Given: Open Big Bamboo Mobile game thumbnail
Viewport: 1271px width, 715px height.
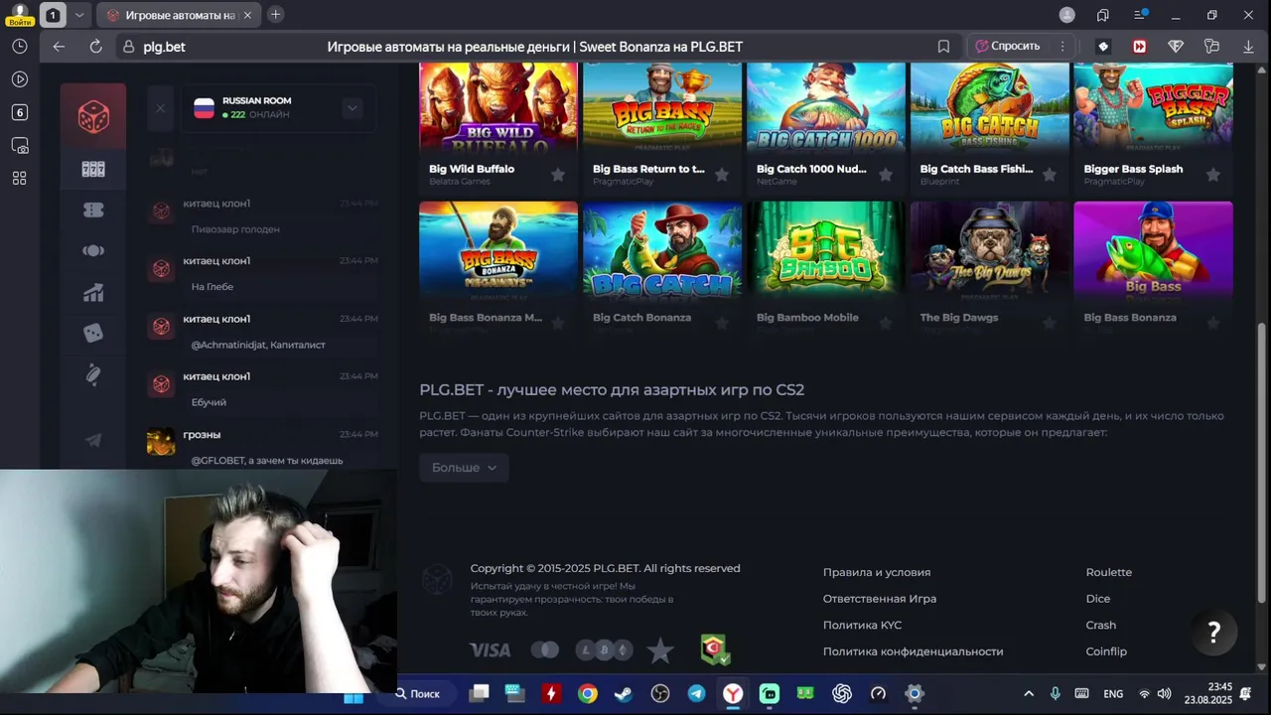Looking at the screenshot, I should point(826,250).
